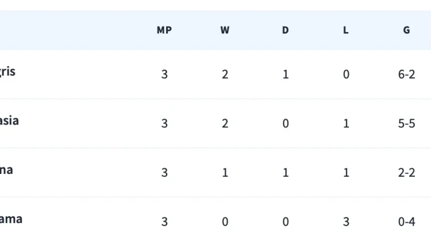This screenshot has width=431, height=241.
Task: Click the 2-2 goals value
Action: click(406, 173)
